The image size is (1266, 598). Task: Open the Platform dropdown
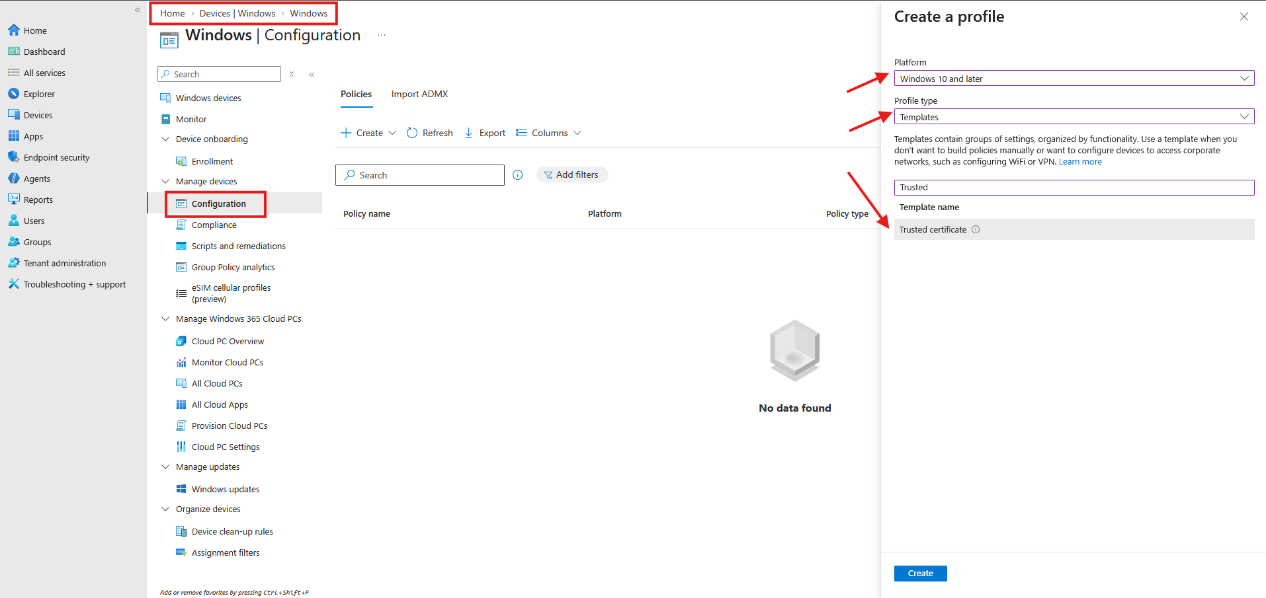tap(1074, 79)
